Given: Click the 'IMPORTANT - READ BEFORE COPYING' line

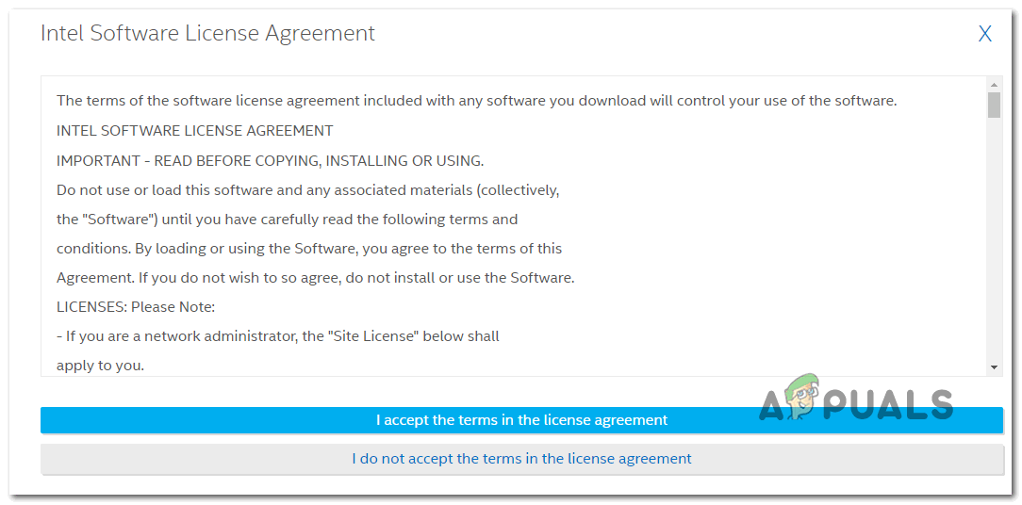Looking at the screenshot, I should tap(270, 160).
